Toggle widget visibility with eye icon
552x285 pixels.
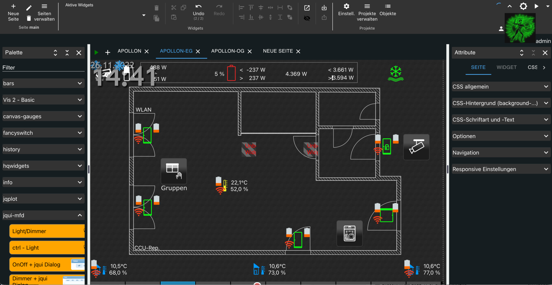point(307,18)
